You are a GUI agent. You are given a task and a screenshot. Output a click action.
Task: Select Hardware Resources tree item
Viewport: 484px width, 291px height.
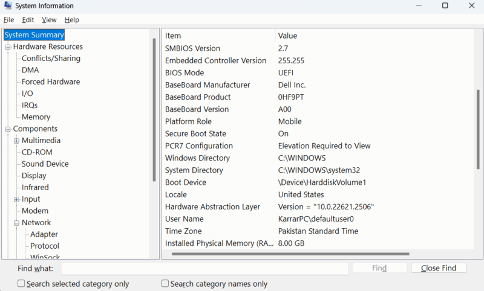[48, 46]
